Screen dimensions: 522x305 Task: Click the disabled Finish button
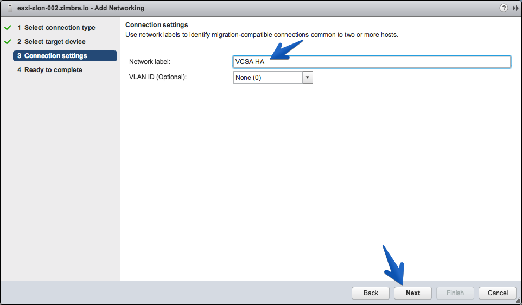click(x=455, y=293)
